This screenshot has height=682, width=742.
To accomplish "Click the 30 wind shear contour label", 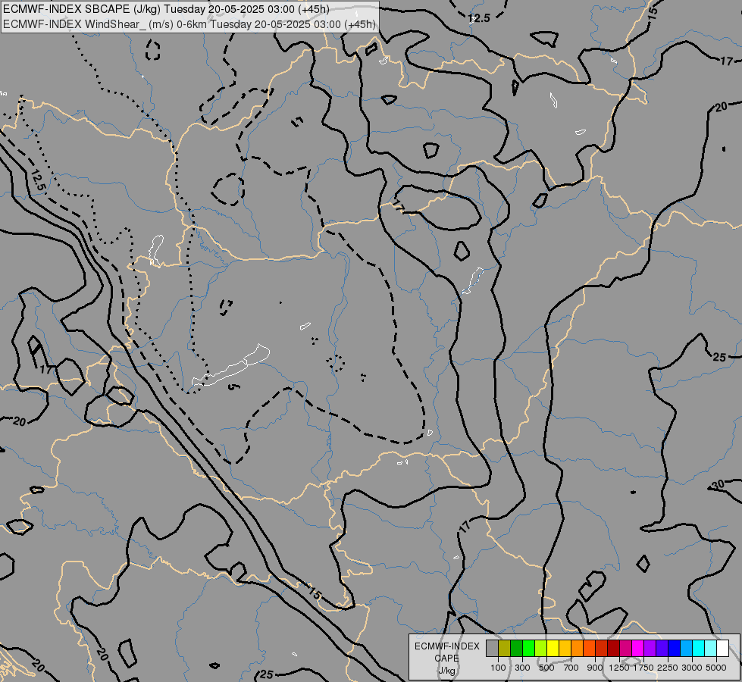I will click(x=719, y=484).
